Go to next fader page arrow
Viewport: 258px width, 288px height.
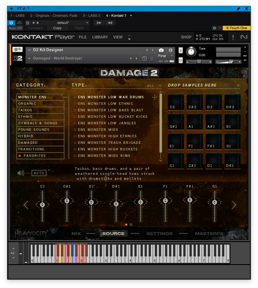pos(234,205)
